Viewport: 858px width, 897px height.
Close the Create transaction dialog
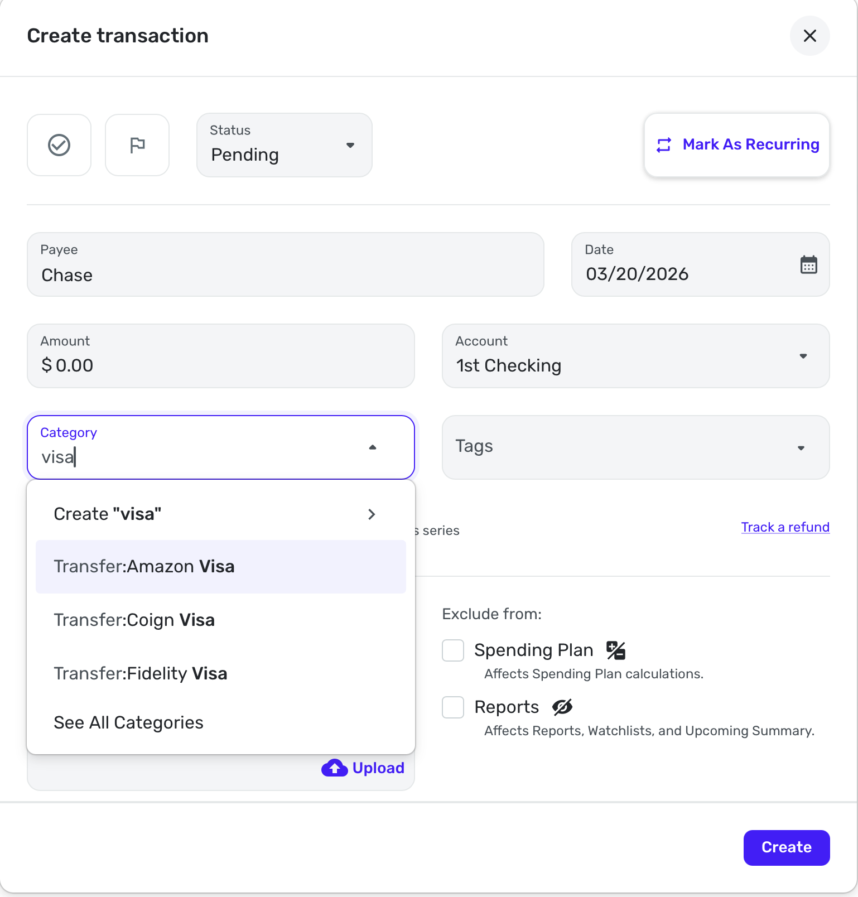pos(809,36)
